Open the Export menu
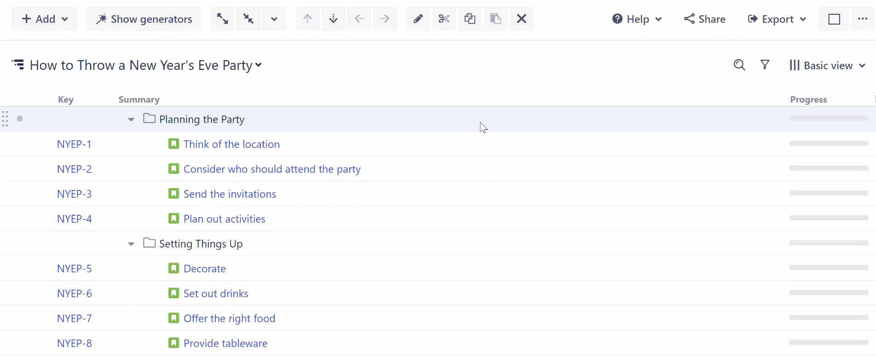The image size is (876, 357). pos(777,19)
